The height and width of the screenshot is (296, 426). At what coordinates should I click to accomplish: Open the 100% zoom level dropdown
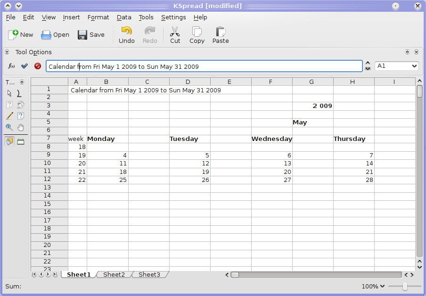coord(373,286)
